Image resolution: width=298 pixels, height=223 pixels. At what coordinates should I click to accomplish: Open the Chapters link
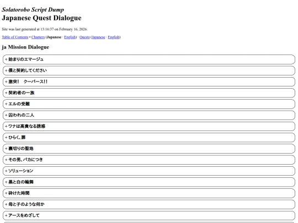coord(38,37)
